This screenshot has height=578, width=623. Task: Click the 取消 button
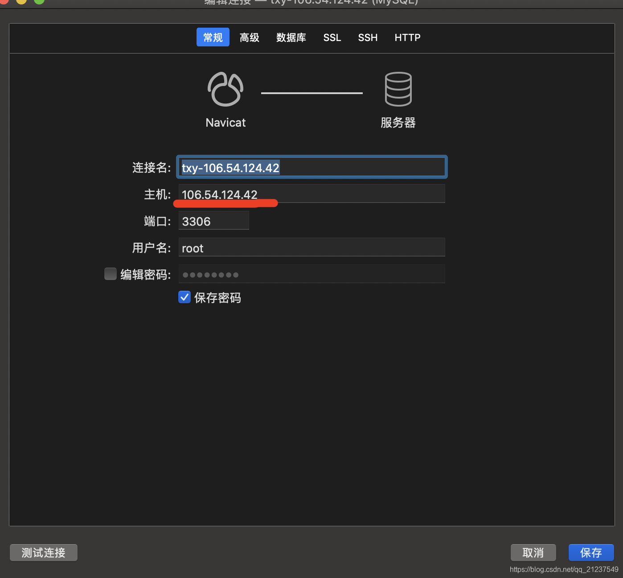tap(533, 553)
